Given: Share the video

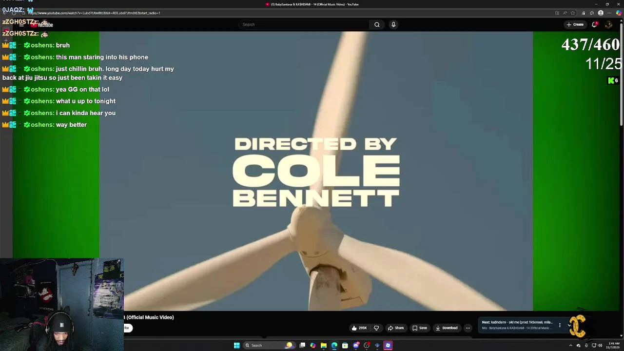Looking at the screenshot, I should pyautogui.click(x=396, y=328).
